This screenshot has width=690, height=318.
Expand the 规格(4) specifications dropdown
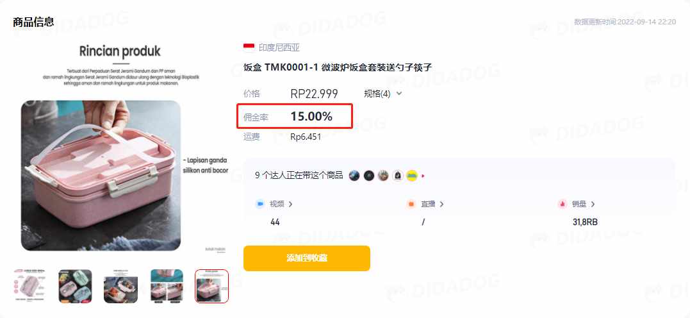(x=383, y=94)
